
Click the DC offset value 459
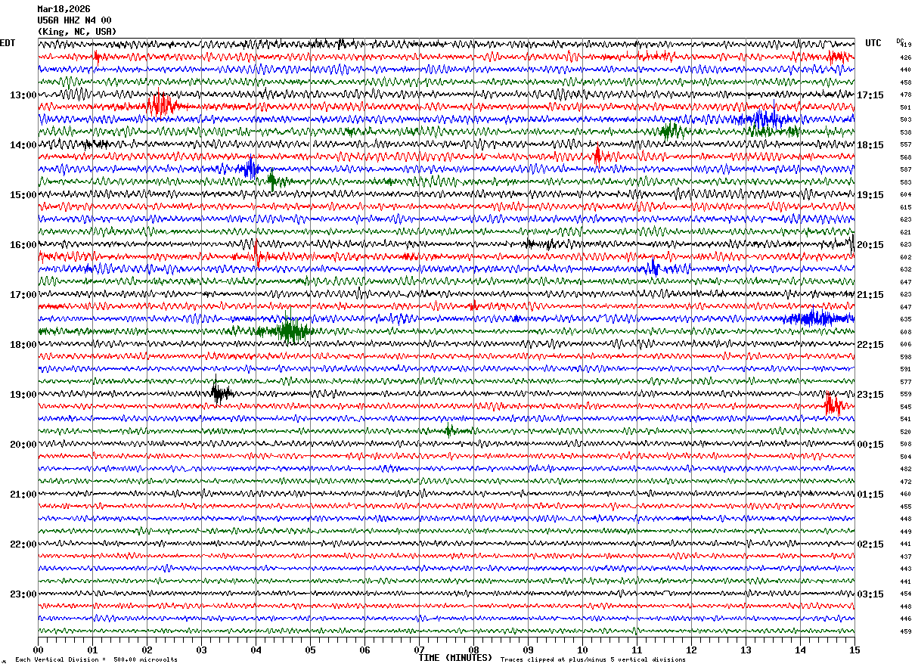[x=905, y=631]
